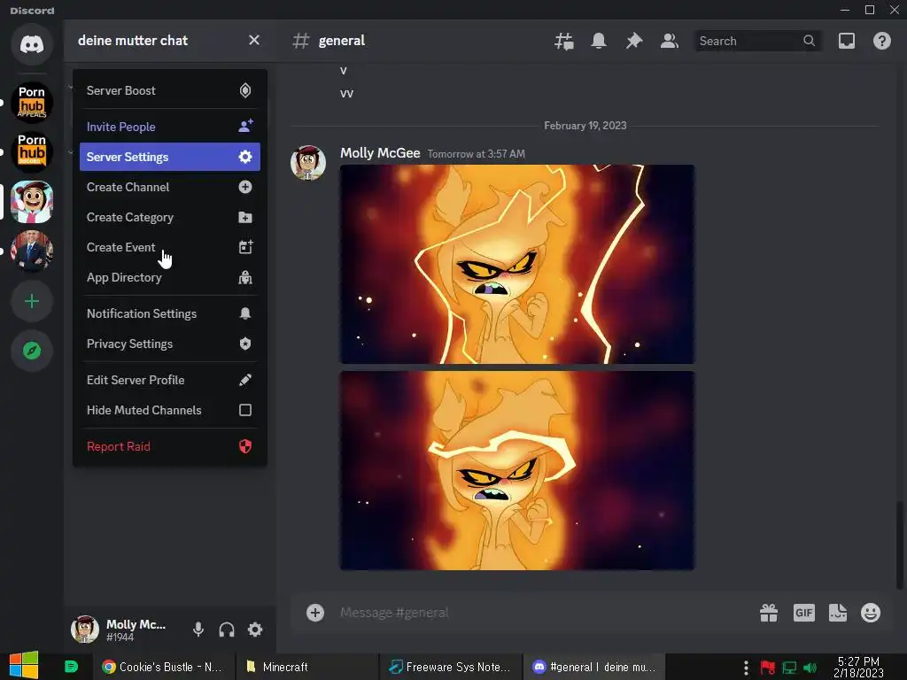The height and width of the screenshot is (680, 907).
Task: Switch to Cookie's Bustle Chrome taskbar window
Action: pos(163,667)
